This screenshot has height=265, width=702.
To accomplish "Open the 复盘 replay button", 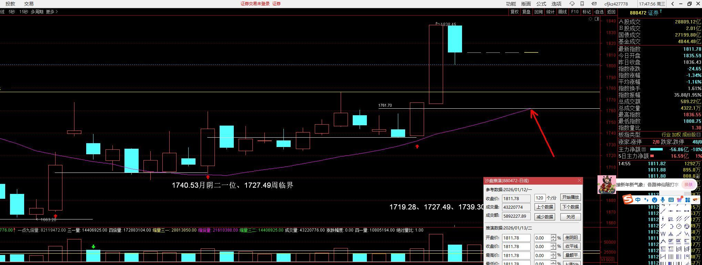I will (526, 12).
